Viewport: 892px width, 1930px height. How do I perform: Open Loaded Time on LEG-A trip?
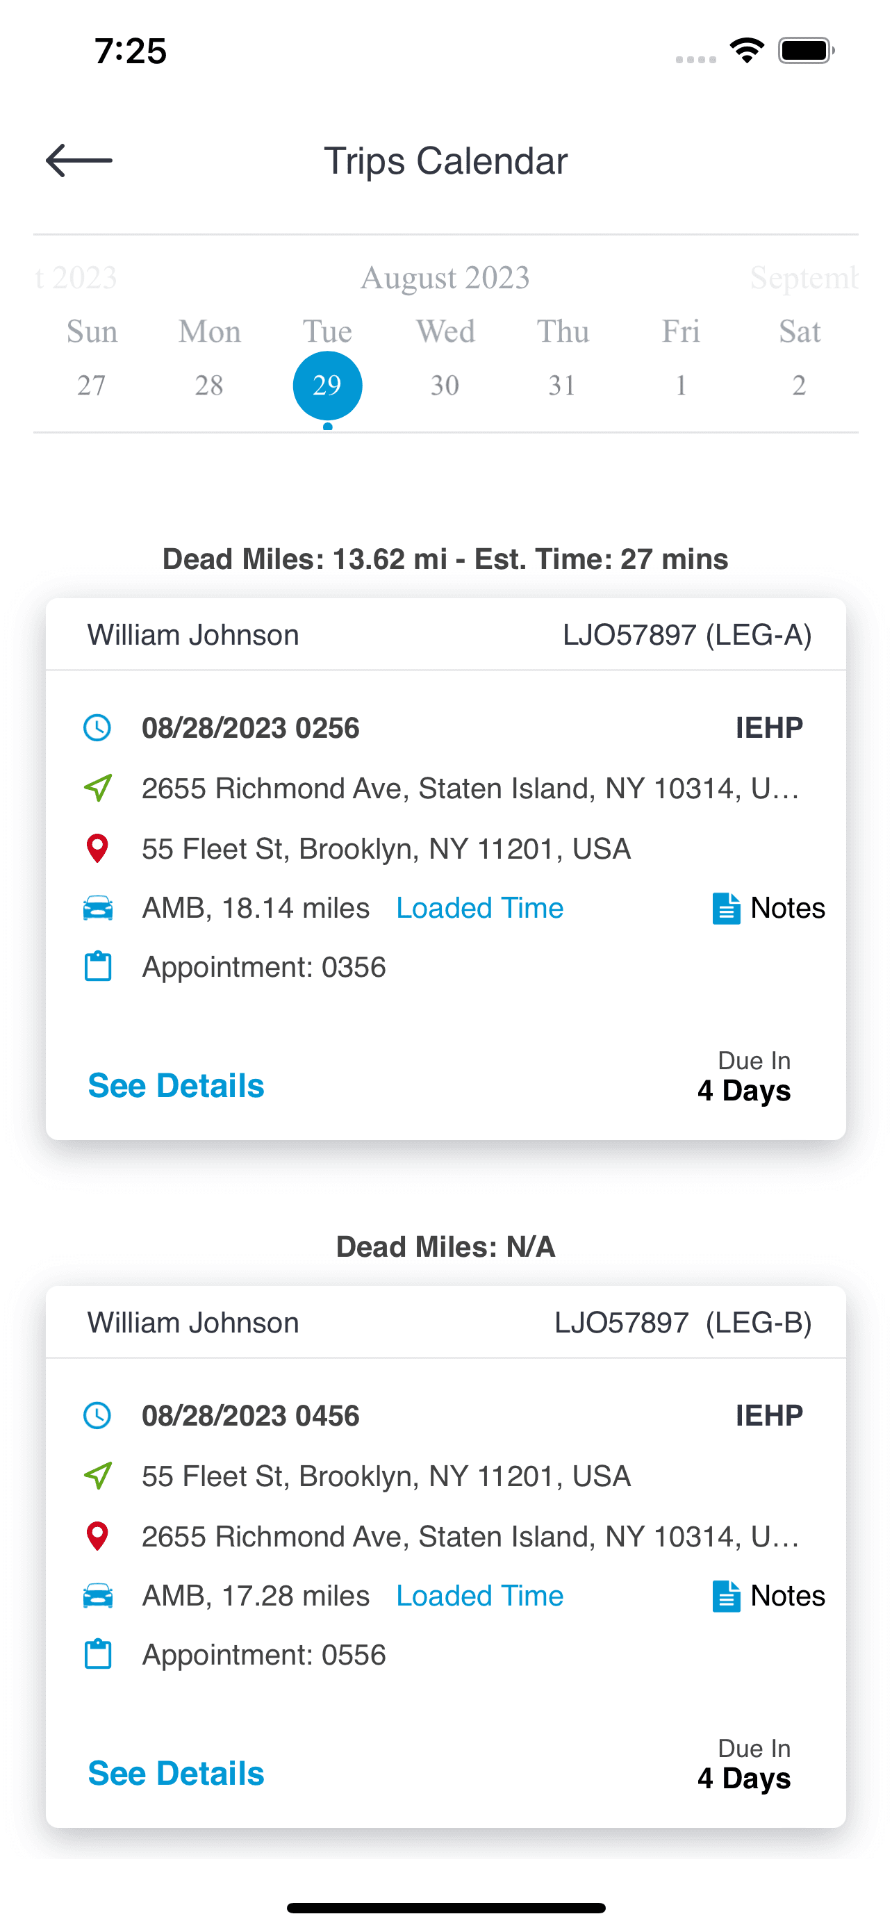pyautogui.click(x=479, y=908)
